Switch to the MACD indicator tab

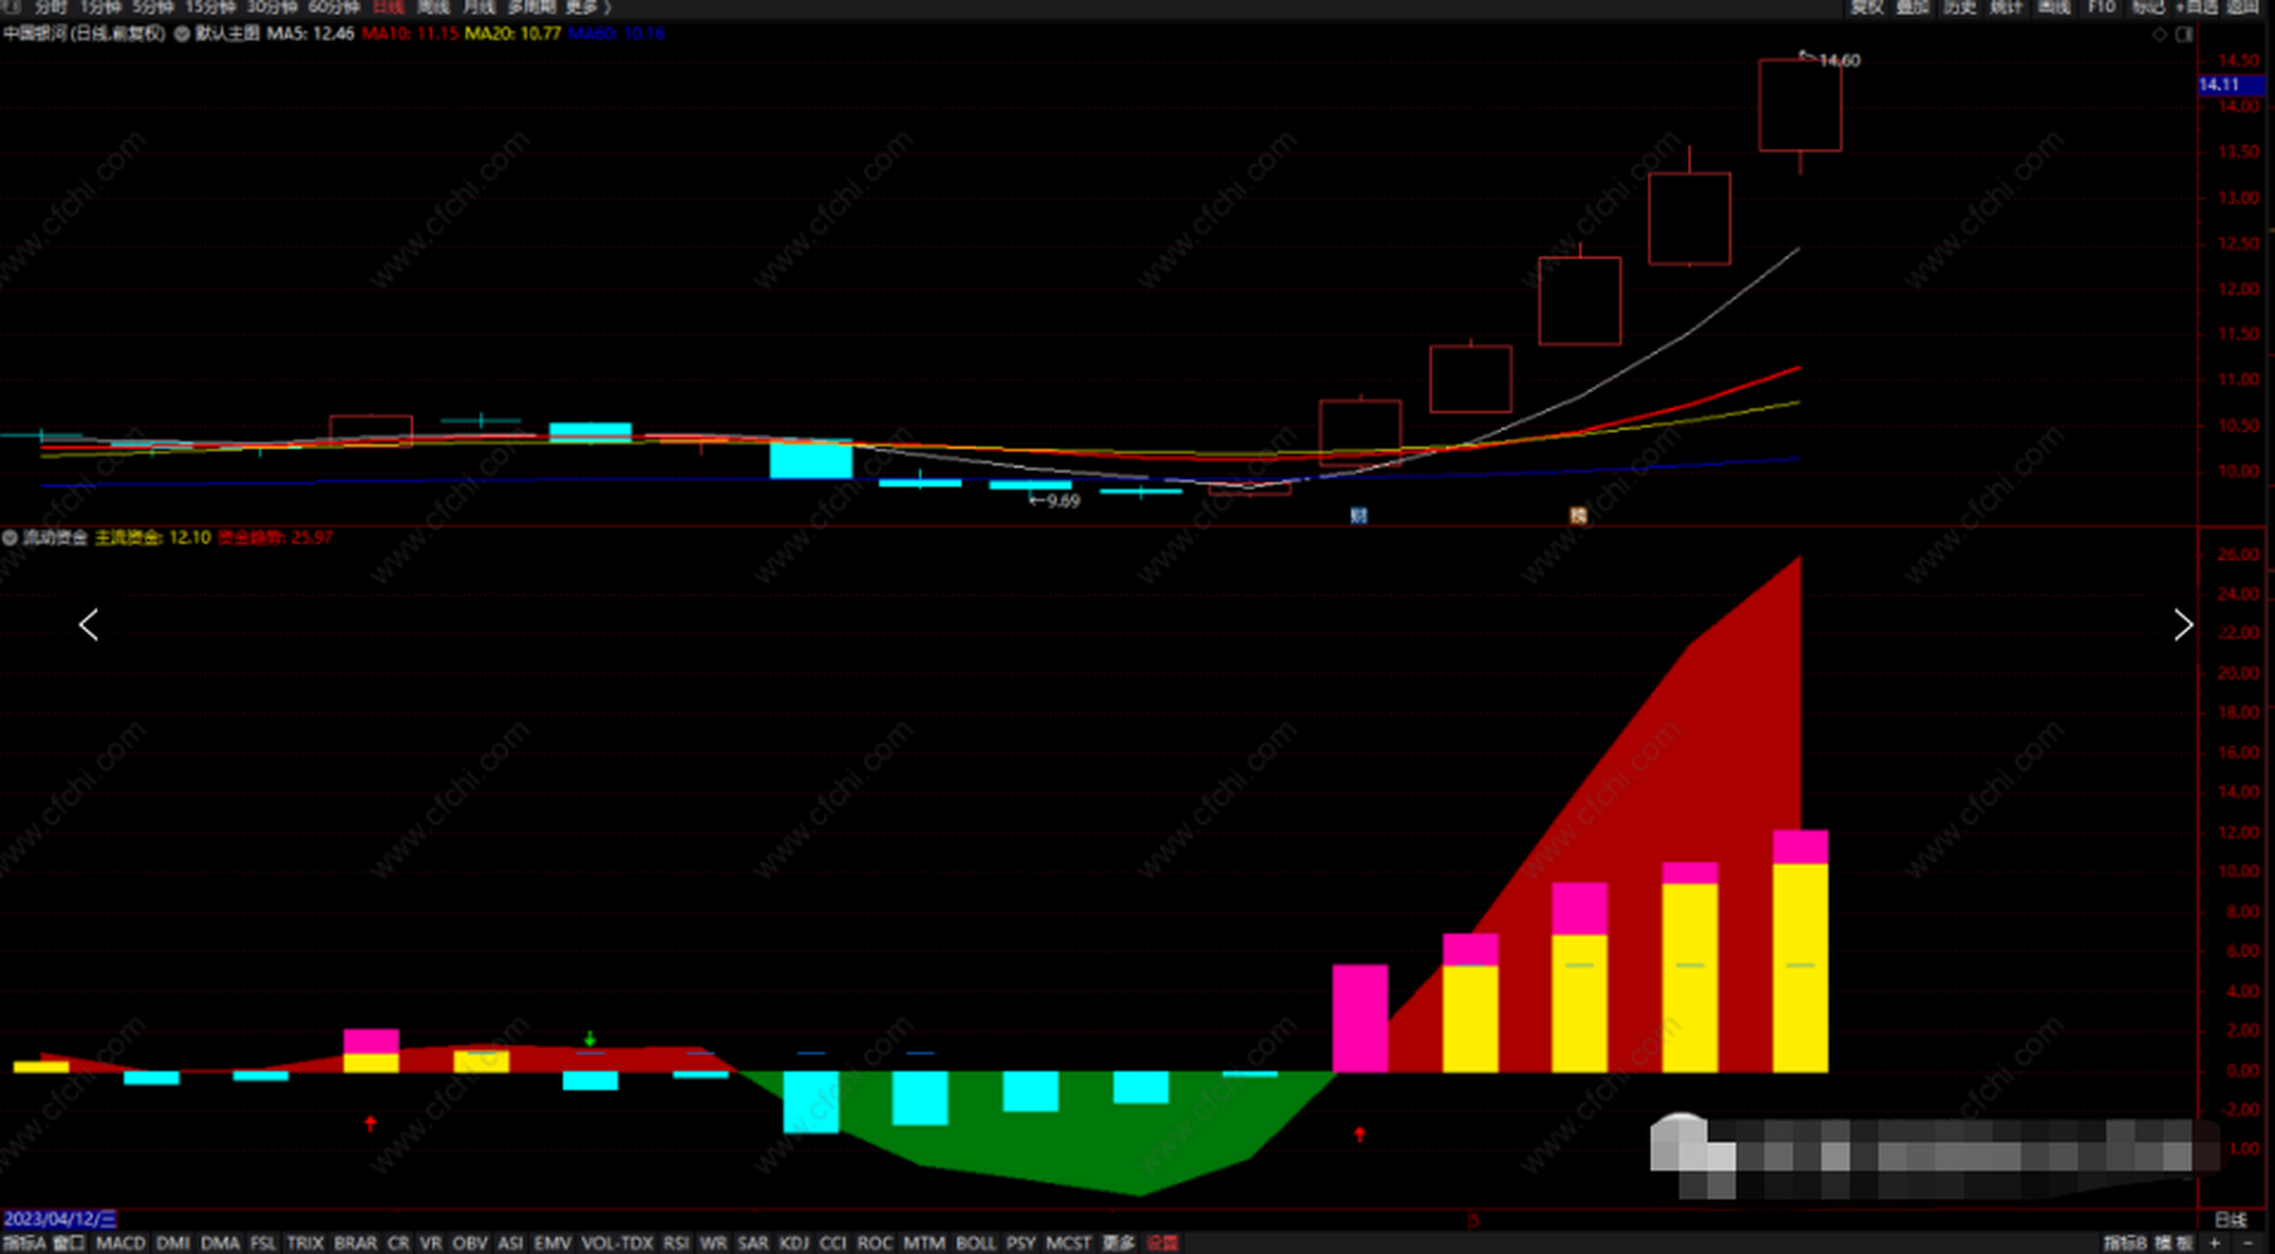point(121,1242)
